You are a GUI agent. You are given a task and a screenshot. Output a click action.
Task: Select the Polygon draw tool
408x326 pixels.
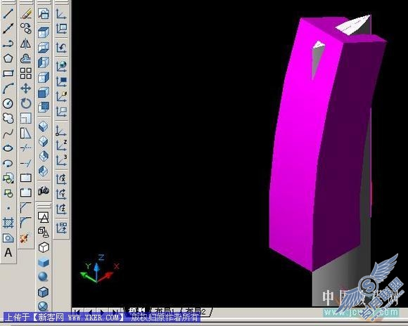pos(8,58)
